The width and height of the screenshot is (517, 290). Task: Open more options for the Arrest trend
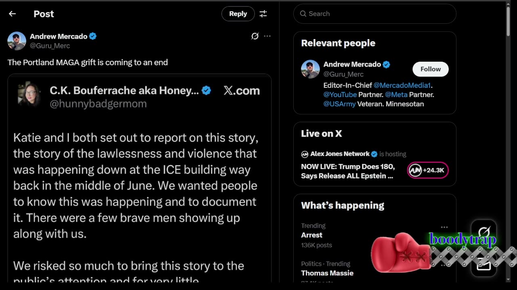click(x=444, y=227)
